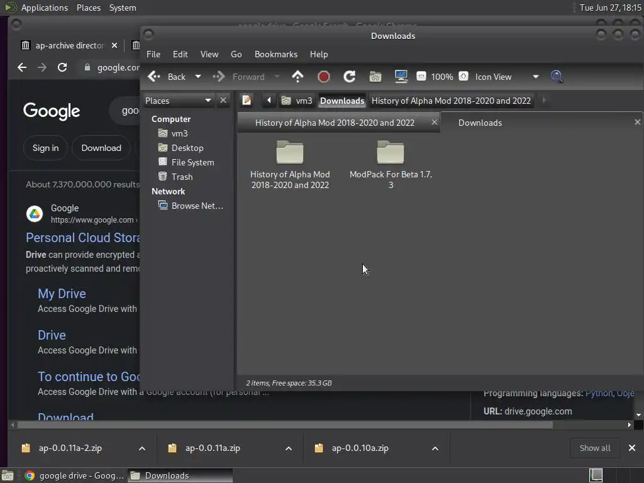Viewport: 644px width, 483px height.
Task: Go back in the Downloads file manager
Action: 166,77
